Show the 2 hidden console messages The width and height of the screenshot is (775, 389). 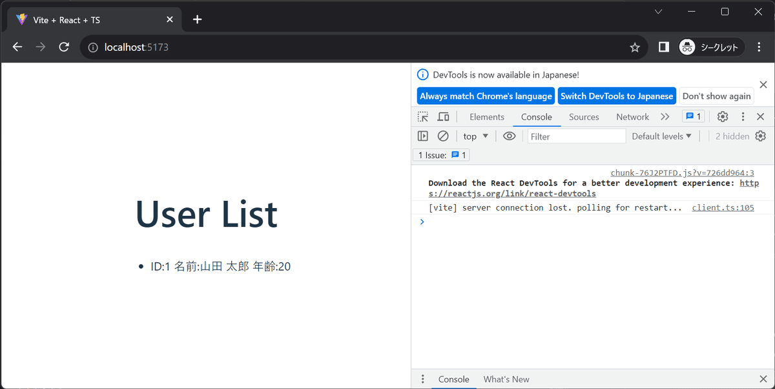click(732, 136)
